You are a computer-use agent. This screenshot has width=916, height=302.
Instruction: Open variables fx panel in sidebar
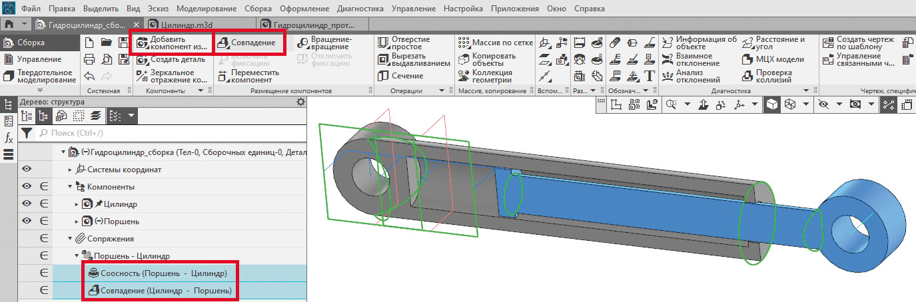pos(9,138)
